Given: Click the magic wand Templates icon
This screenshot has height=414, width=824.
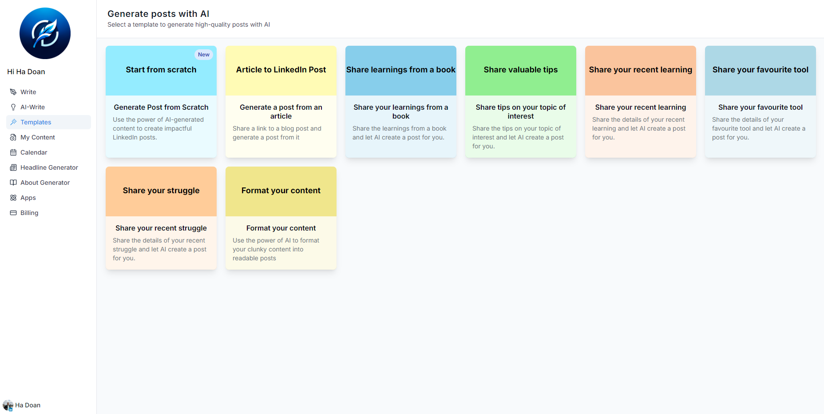Looking at the screenshot, I should 13,122.
